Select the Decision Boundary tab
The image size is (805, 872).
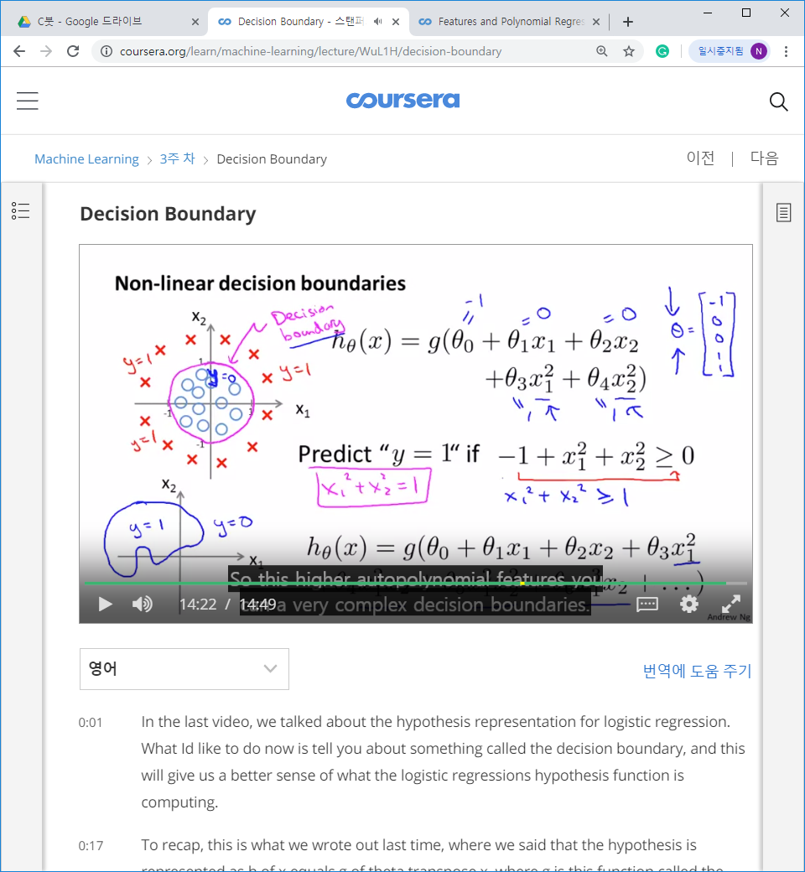point(300,22)
